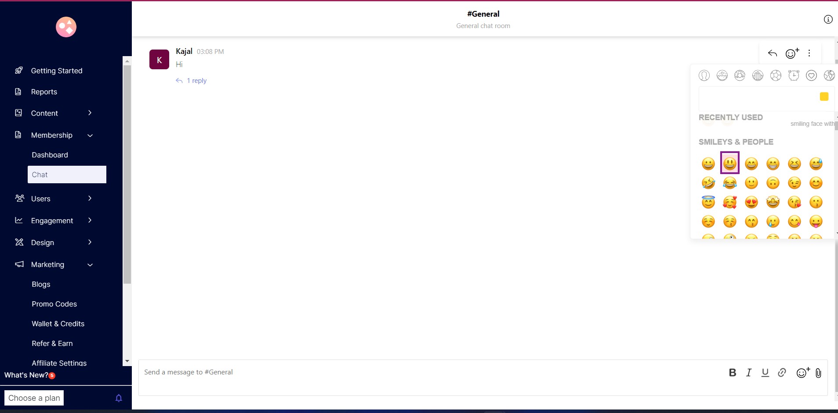Screen dimensions: 838x413
Task: Choose the winking face emoji
Action: coord(794,183)
